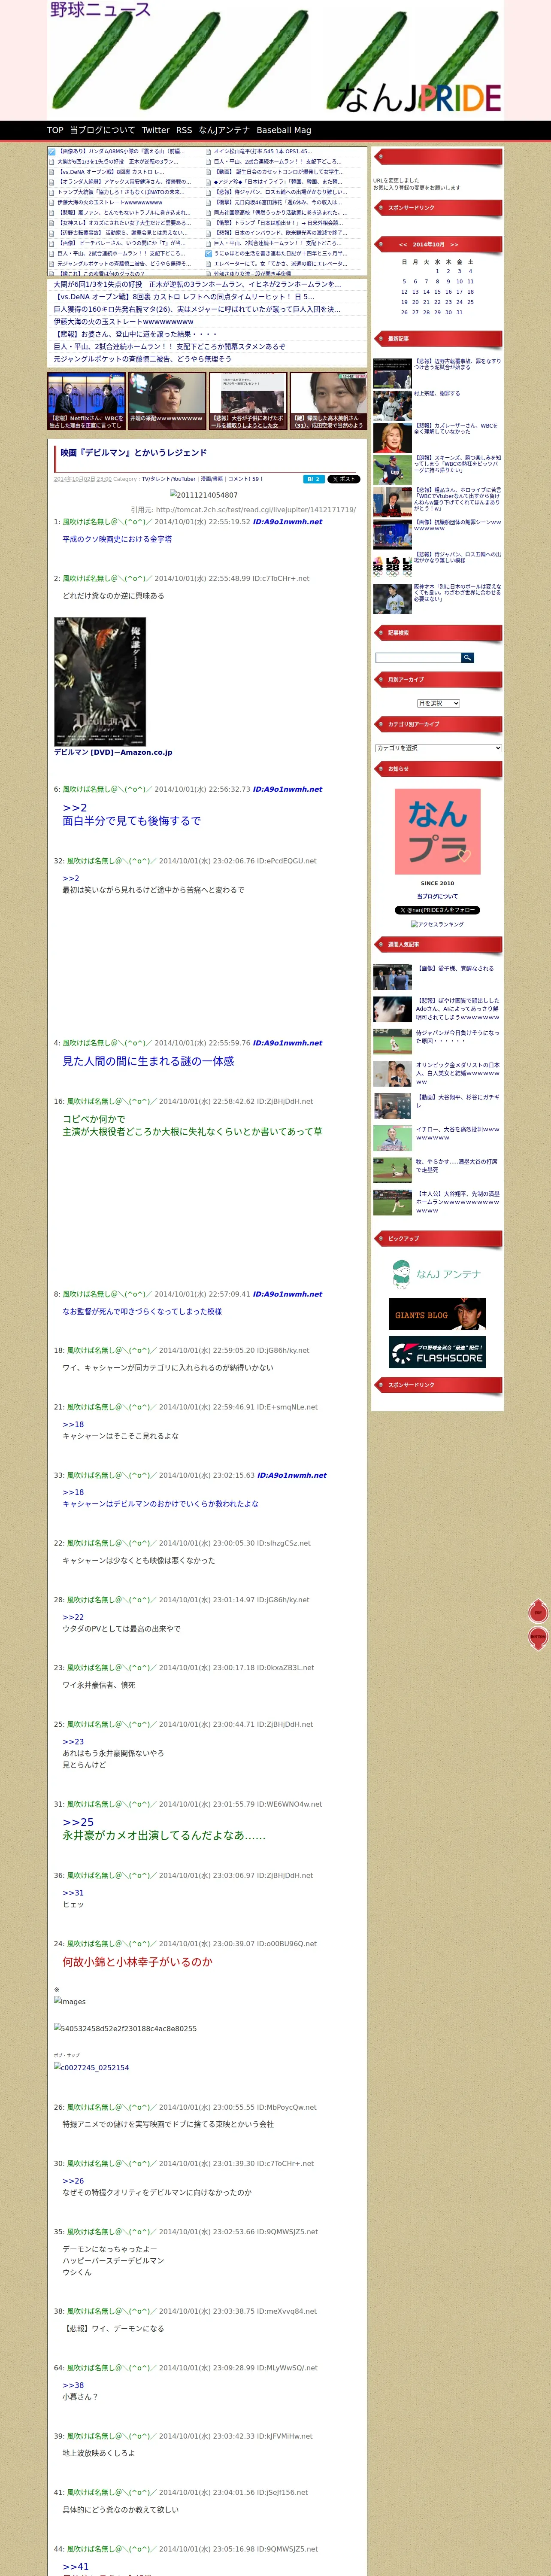Image resolution: width=551 pixels, height=2576 pixels.
Task: Open the 井端の采配 featured thumbnail
Action: tap(167, 401)
